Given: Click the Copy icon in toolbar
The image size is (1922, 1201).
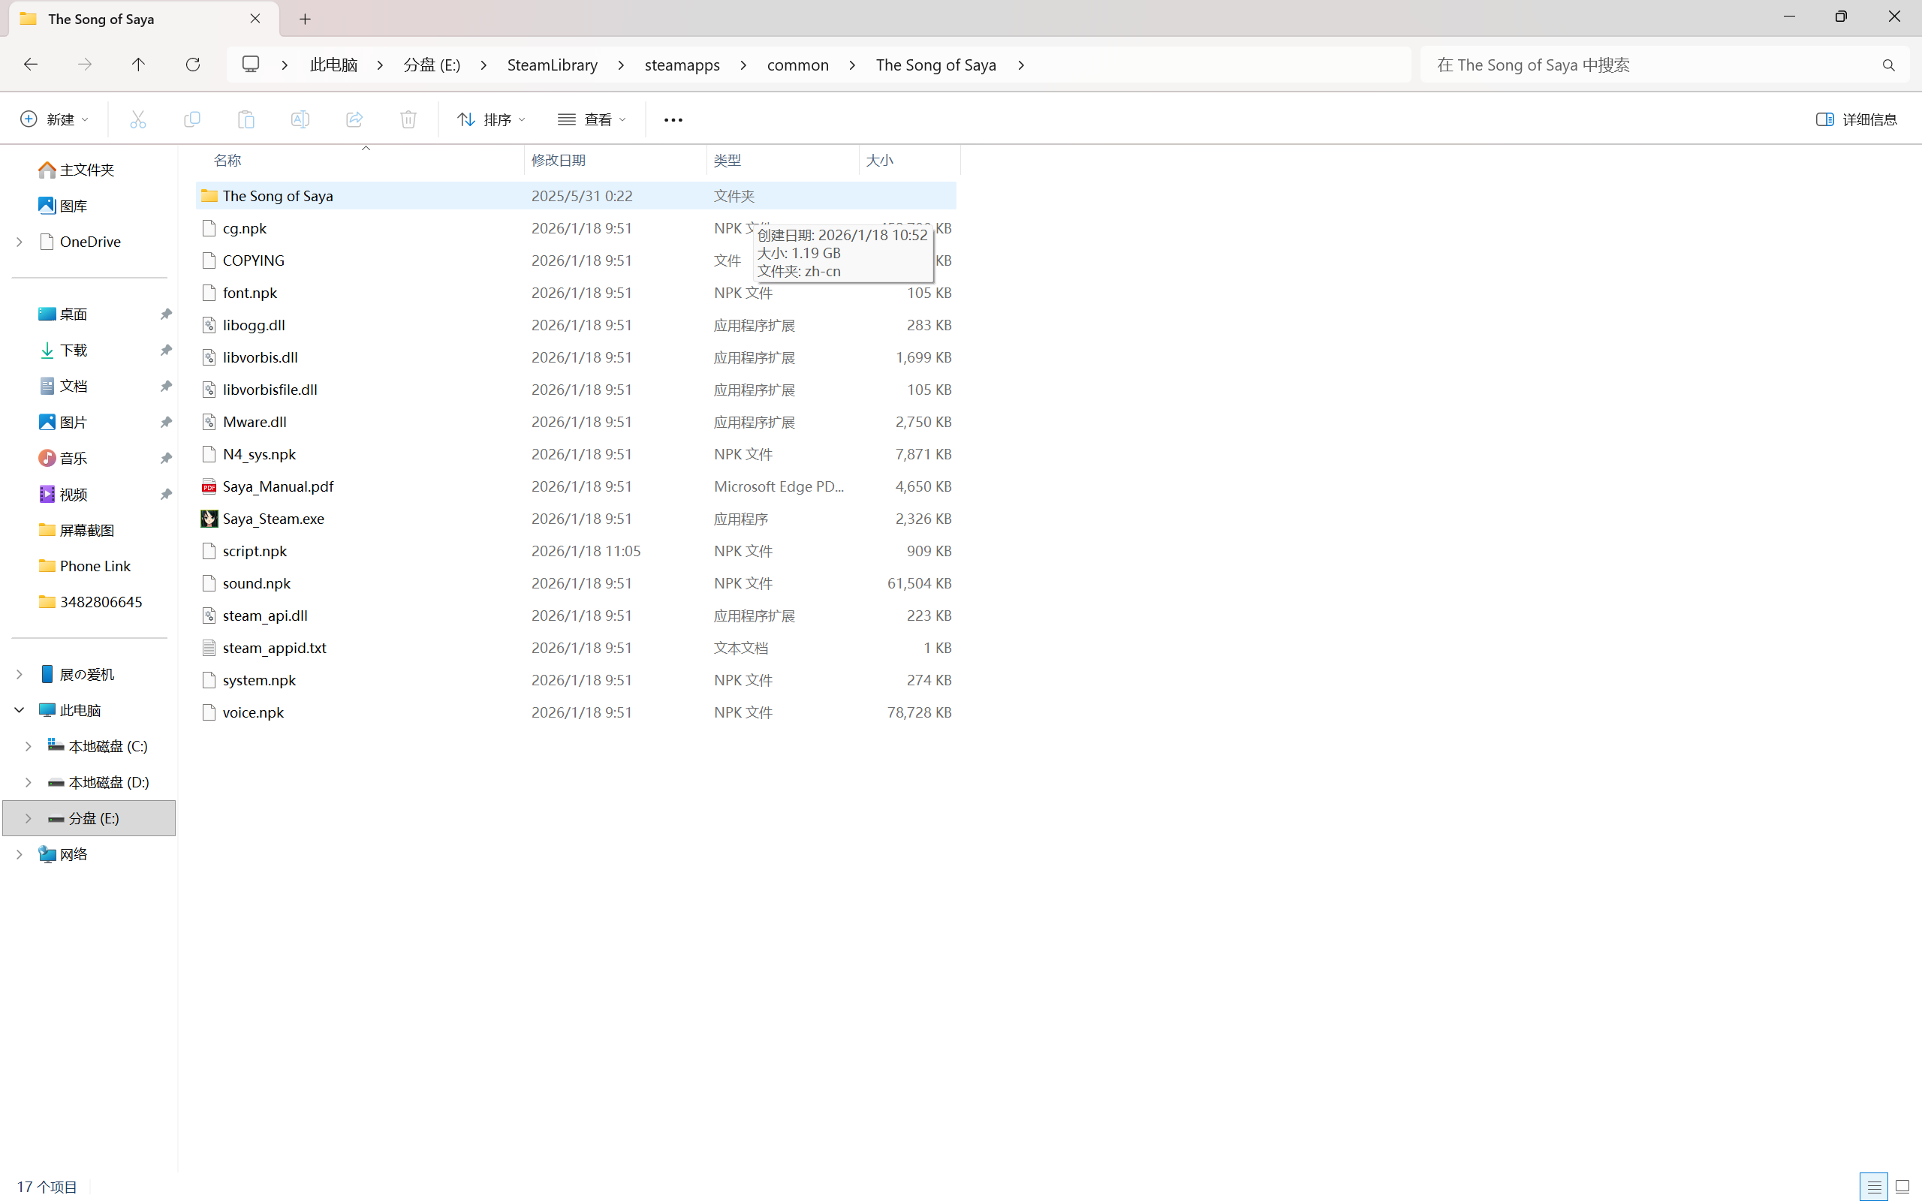Looking at the screenshot, I should (191, 119).
